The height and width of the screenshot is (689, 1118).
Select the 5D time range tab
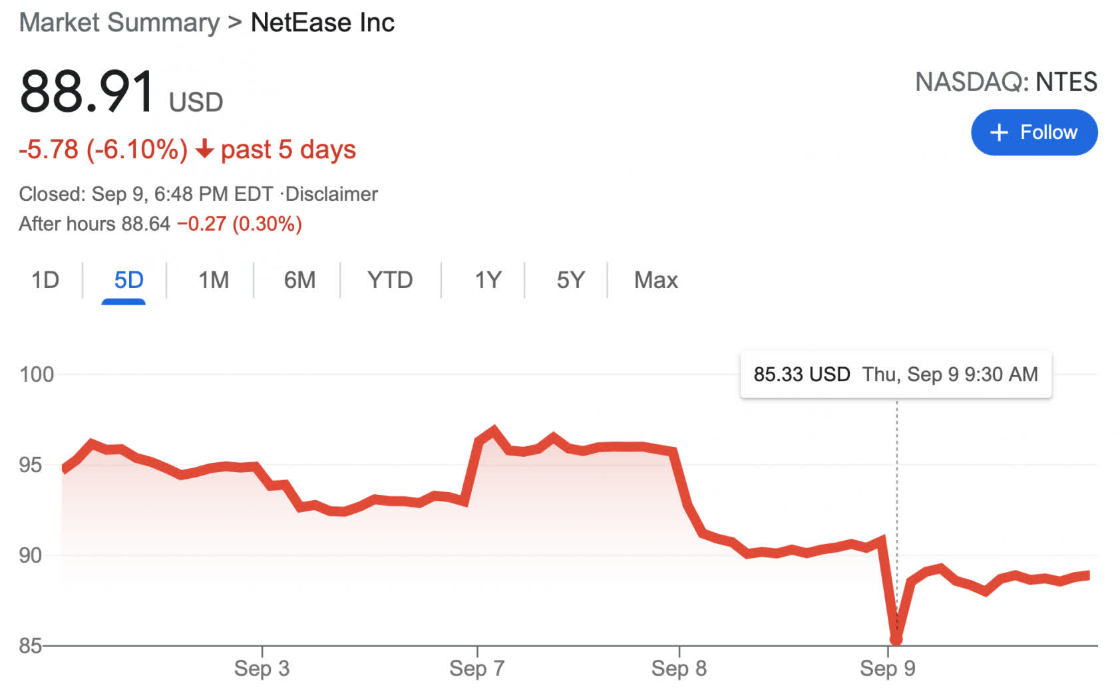[x=128, y=280]
